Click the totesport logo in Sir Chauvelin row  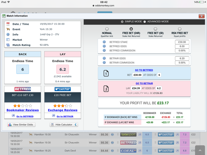pyautogui.click(x=128, y=135)
